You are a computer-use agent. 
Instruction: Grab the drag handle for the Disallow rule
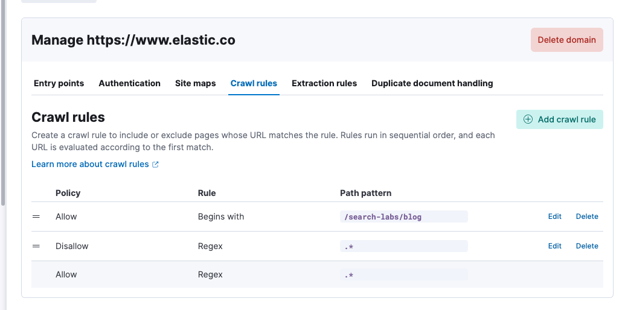(x=36, y=246)
